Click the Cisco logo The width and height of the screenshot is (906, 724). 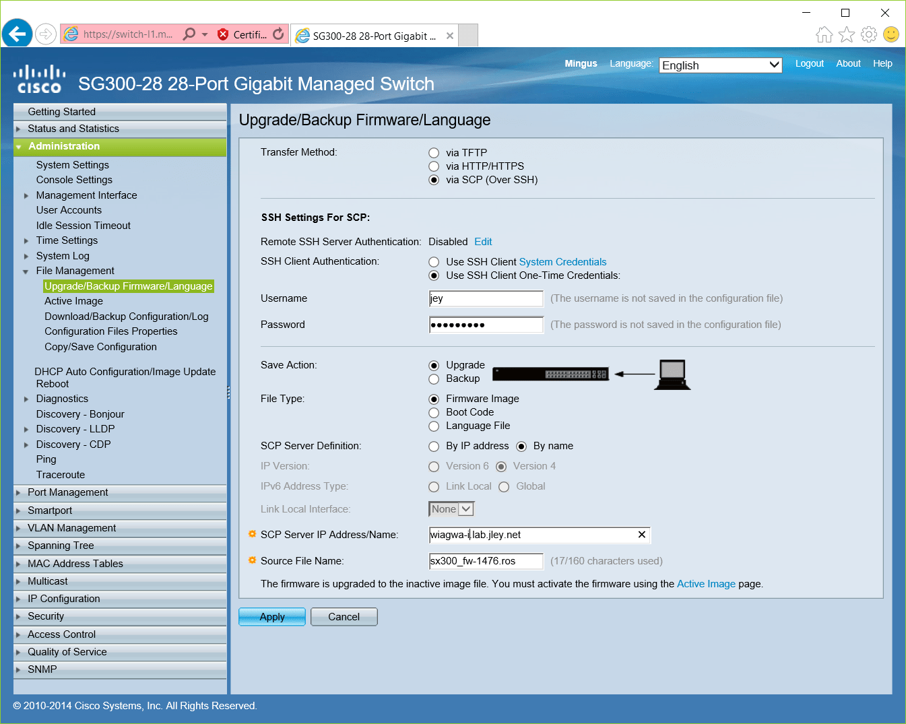40,79
